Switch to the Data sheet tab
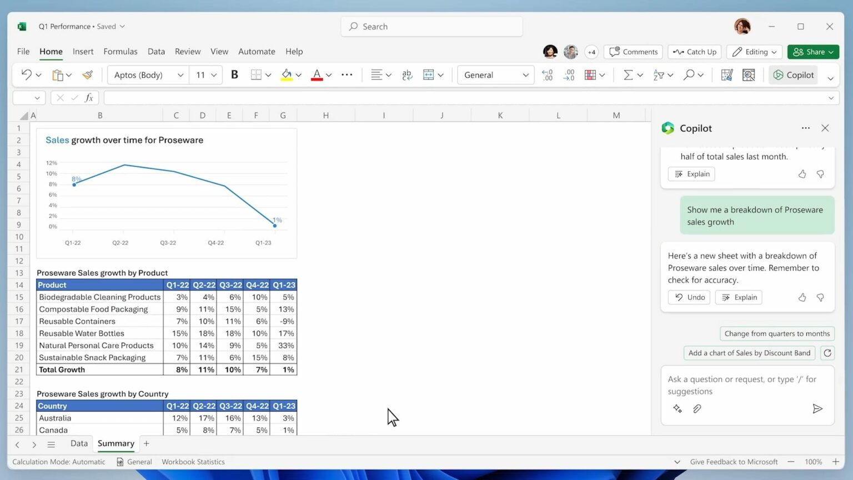The height and width of the screenshot is (480, 853). point(79,443)
